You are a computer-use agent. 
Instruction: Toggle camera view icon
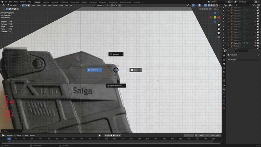[219, 33]
